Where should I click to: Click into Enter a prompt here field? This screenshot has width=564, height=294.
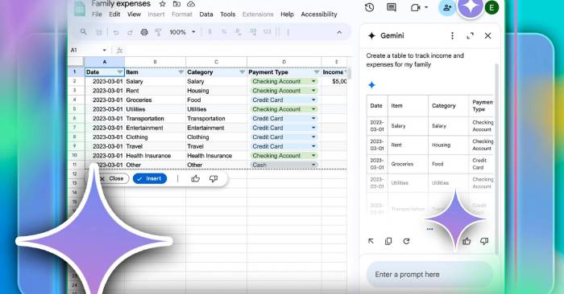[x=429, y=274]
